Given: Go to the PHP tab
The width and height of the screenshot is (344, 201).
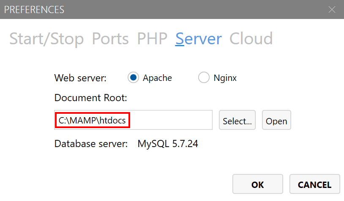Looking at the screenshot, I should 152,39.
